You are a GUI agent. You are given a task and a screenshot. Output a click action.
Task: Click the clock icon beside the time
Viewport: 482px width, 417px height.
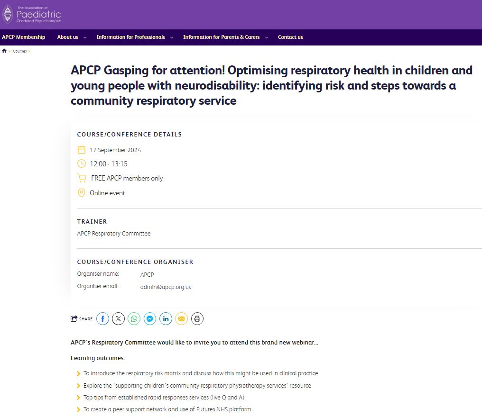(82, 163)
